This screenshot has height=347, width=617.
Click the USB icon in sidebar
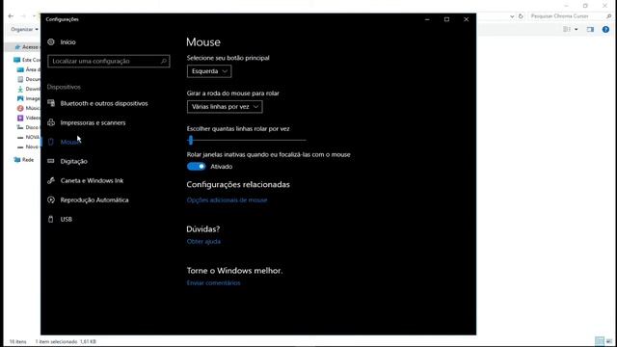pos(51,219)
